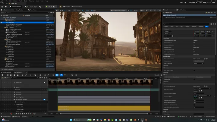Screen dimensions: 217x122
Task: Click the Add component button in Details
Action: [208, 13]
